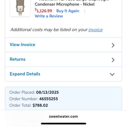
Task: Tap the $1,126.99 item price
Action: 43,11
